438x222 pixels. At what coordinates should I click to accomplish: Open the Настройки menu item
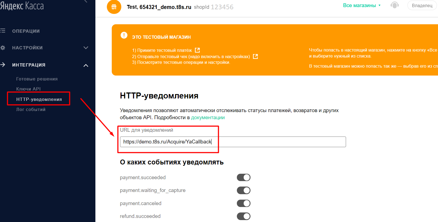point(28,48)
